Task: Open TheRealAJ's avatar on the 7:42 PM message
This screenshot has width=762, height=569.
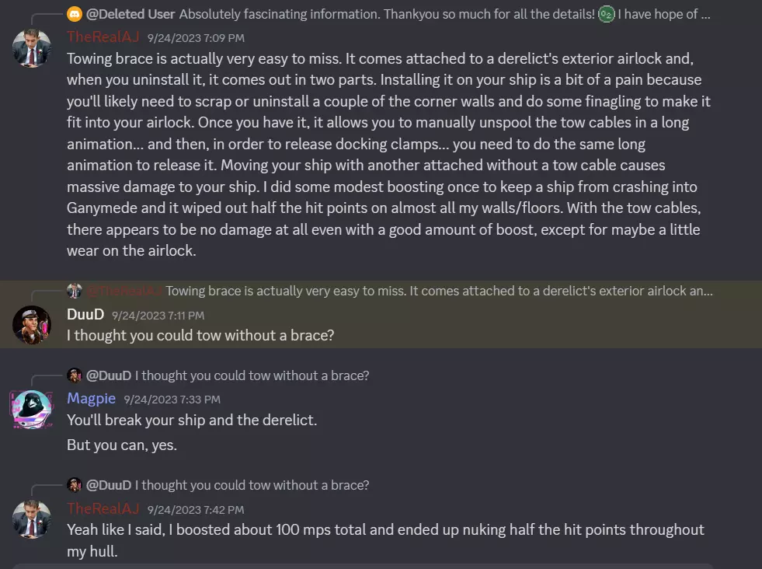Action: point(32,520)
